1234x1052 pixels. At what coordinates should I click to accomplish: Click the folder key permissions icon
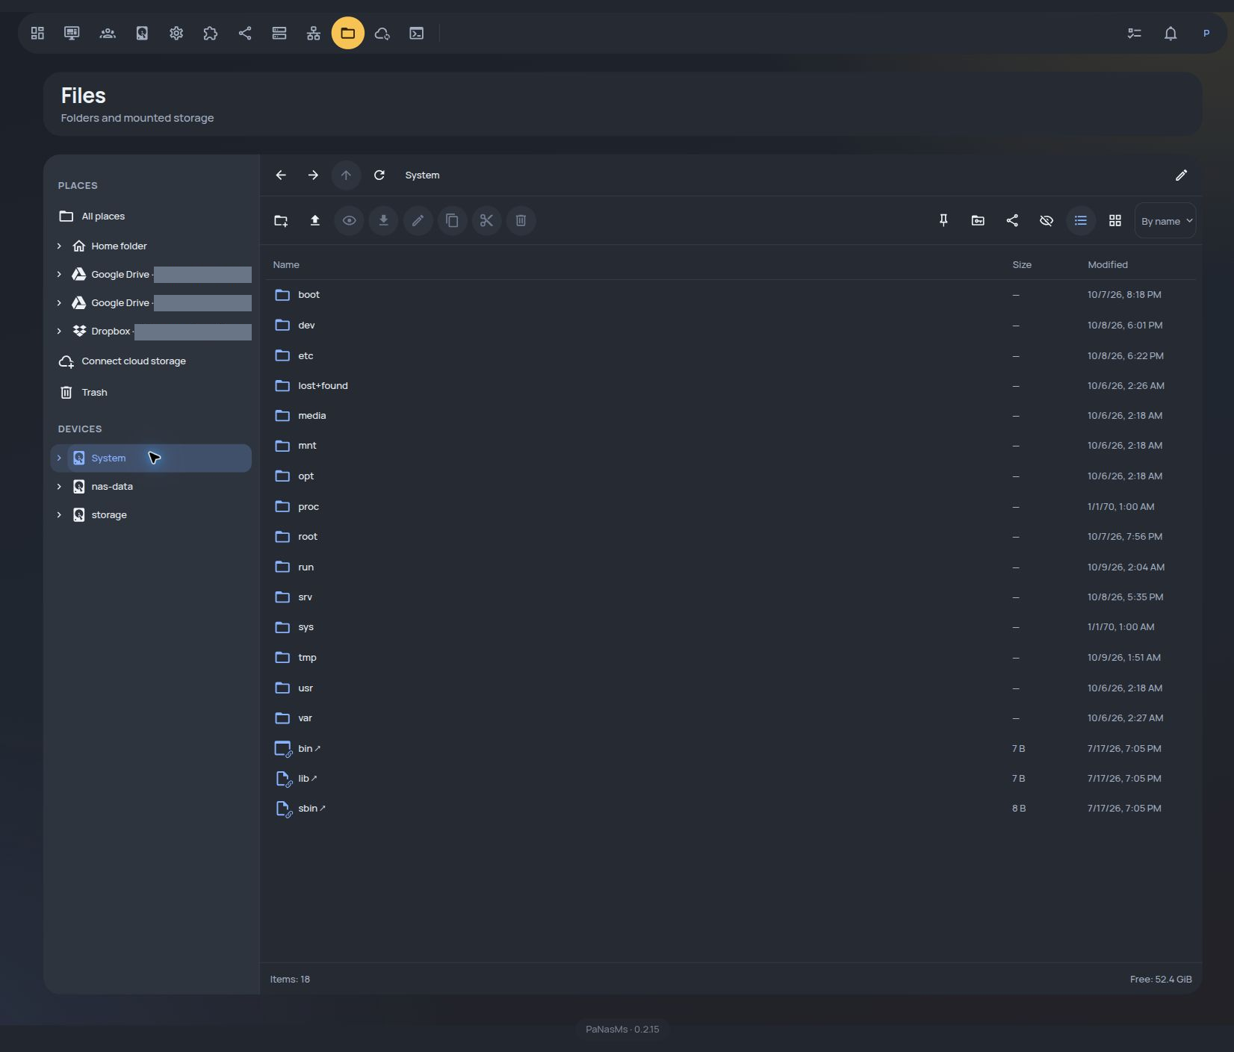pos(978,220)
